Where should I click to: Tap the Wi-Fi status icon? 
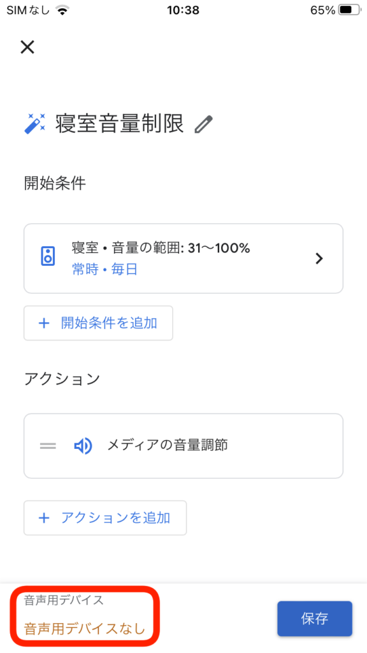[63, 10]
